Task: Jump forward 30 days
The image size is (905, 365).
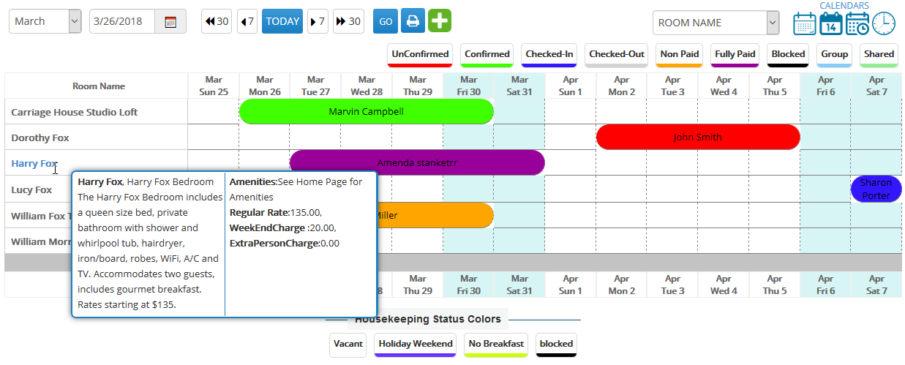Action: point(348,21)
